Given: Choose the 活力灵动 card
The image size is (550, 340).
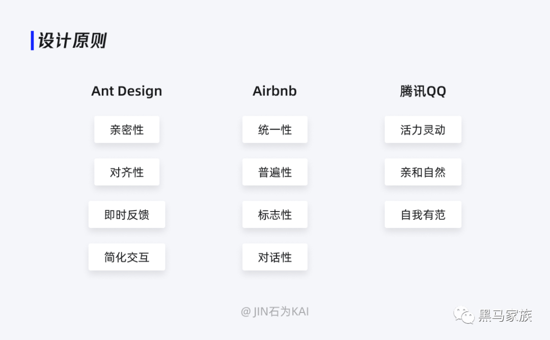Looking at the screenshot, I should pyautogui.click(x=423, y=129).
